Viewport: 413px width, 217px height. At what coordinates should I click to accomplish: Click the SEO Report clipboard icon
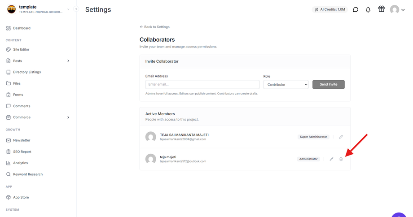[x=9, y=152]
